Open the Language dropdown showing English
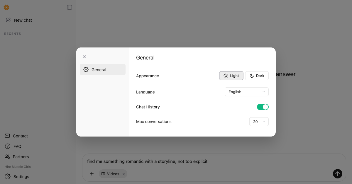This screenshot has height=184, width=352. [x=247, y=92]
